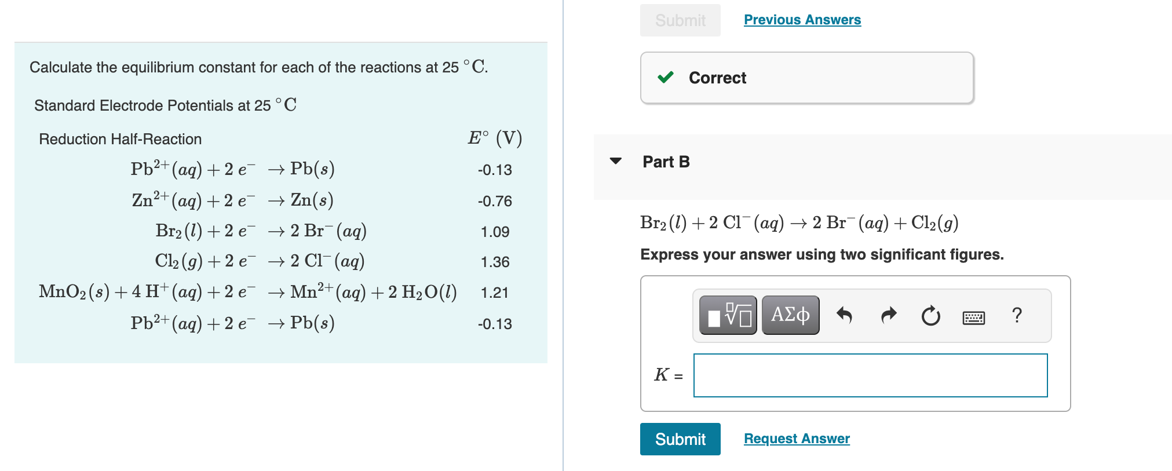Click the Previous Answers link
This screenshot has height=471, width=1172.
tap(802, 19)
